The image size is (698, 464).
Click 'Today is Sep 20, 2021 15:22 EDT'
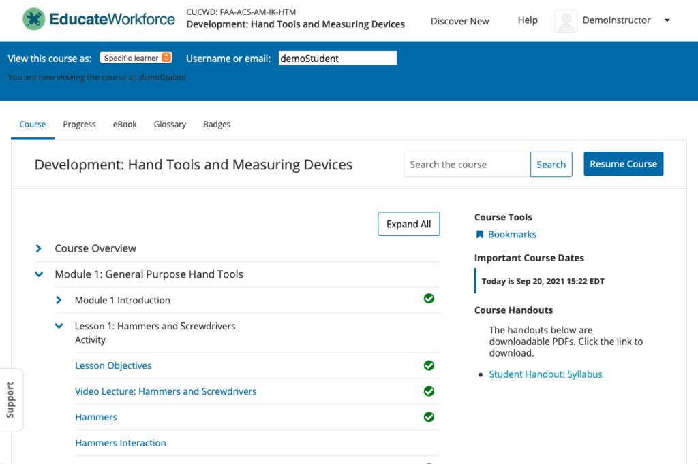[543, 281]
